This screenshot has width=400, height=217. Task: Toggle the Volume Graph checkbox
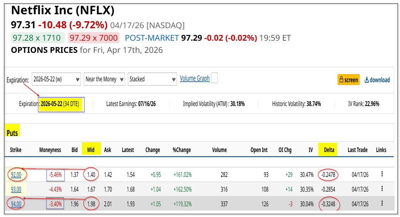214,78
